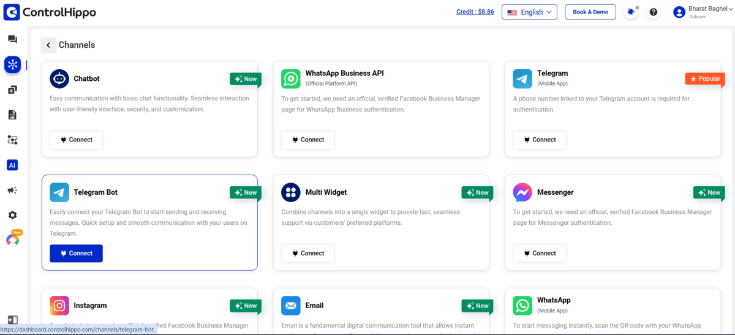Connect the Multi Widget channel
The height and width of the screenshot is (335, 735).
coord(307,253)
